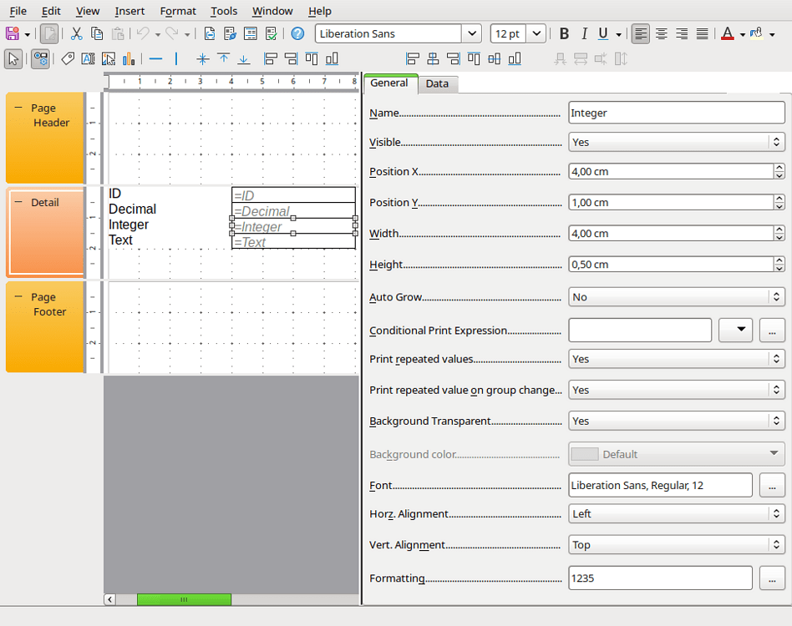The height and width of the screenshot is (626, 792).
Task: Click the Insert Image tool icon
Action: click(109, 59)
